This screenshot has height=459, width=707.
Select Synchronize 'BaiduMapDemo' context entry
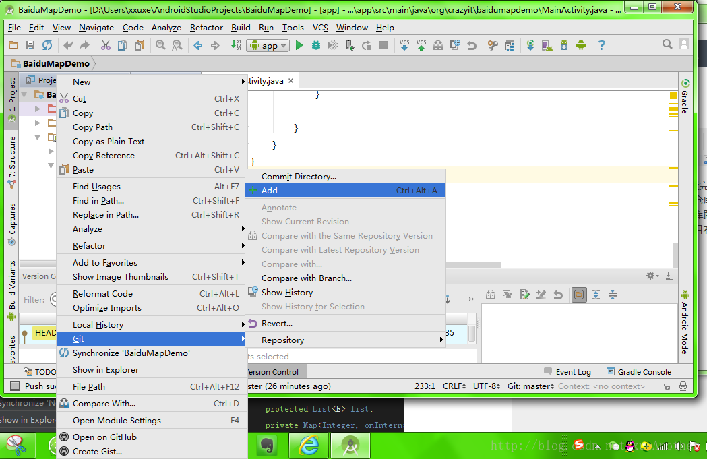(x=152, y=353)
